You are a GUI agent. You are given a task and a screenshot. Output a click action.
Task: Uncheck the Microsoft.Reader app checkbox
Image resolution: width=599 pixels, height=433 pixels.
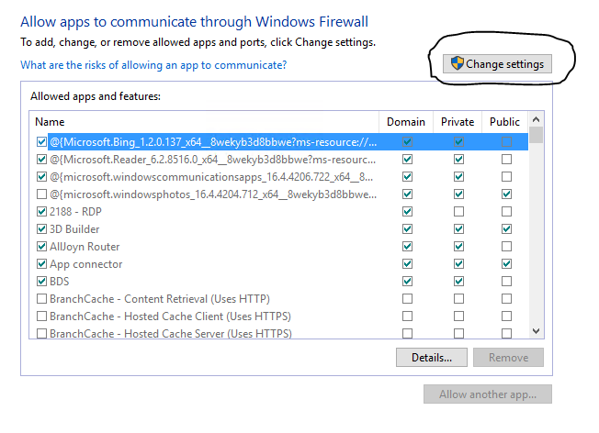coord(41,160)
